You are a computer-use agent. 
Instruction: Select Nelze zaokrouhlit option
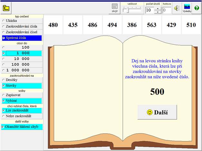22,116
